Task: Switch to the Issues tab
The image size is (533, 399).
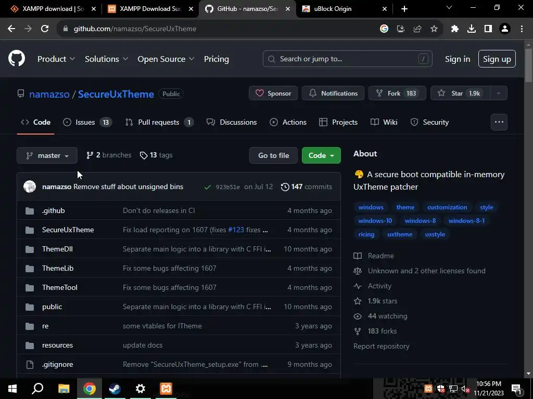Action: [x=87, y=122]
